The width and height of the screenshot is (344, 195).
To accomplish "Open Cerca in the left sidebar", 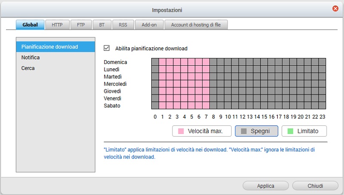I will pyautogui.click(x=28, y=68).
